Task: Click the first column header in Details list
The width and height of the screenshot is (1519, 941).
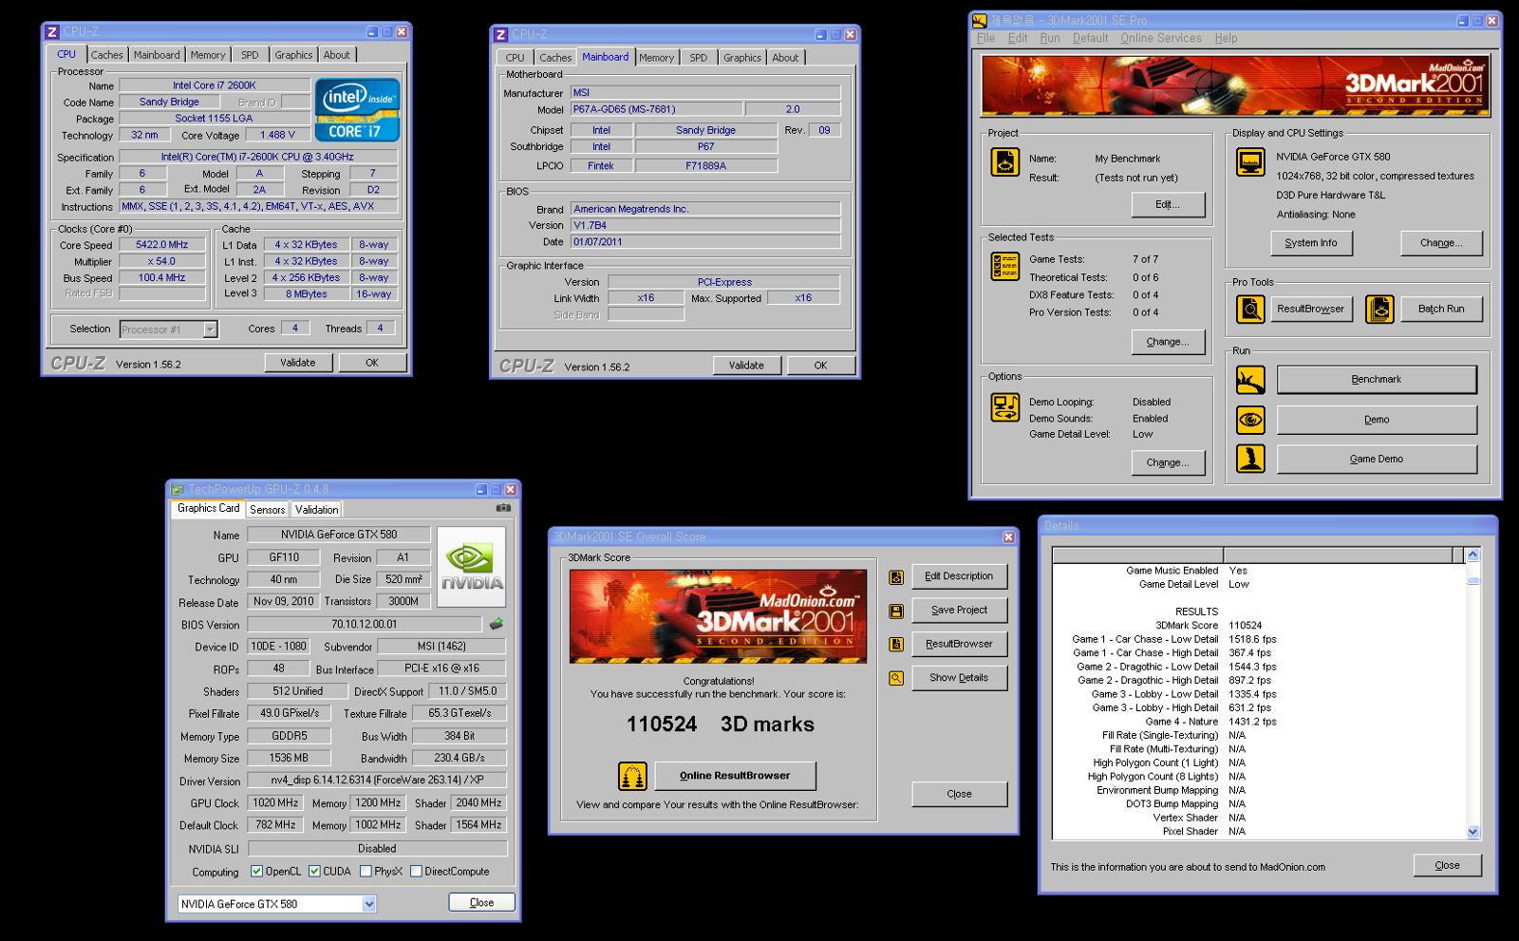Action: tap(1137, 555)
